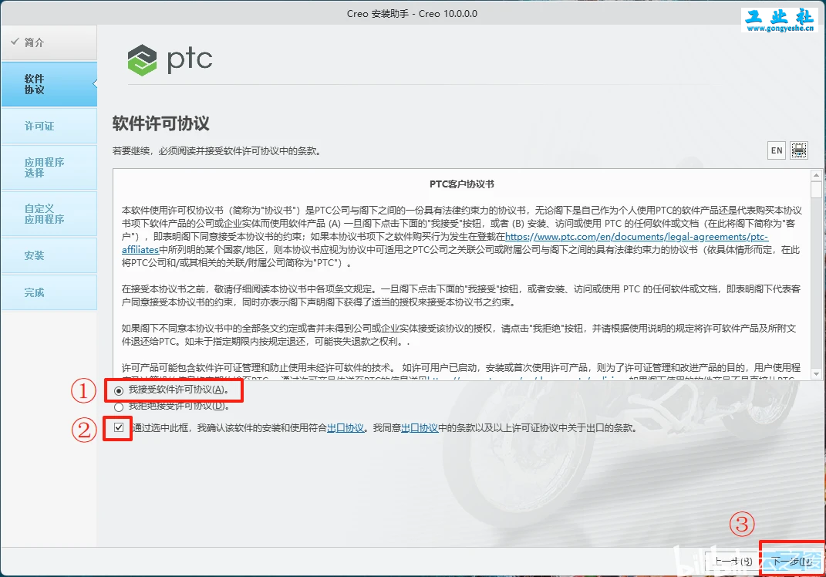826x577 pixels.
Task: Select 安装 step in sidebar
Action: click(x=49, y=255)
